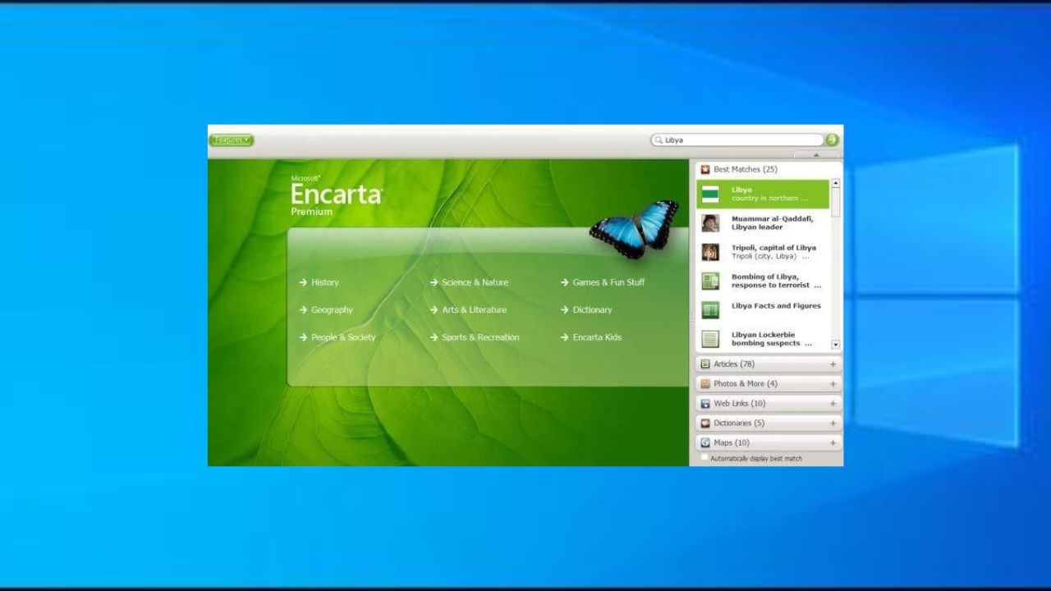Open Libya Facts and Figures result

coord(776,306)
